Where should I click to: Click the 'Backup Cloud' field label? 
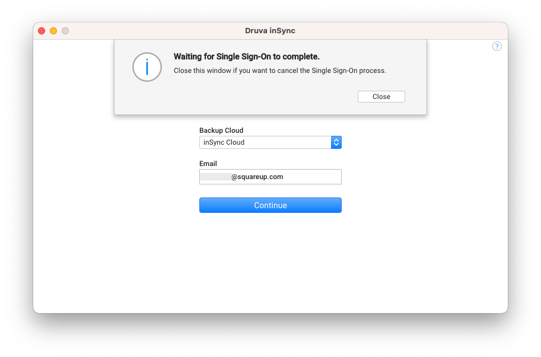point(221,130)
